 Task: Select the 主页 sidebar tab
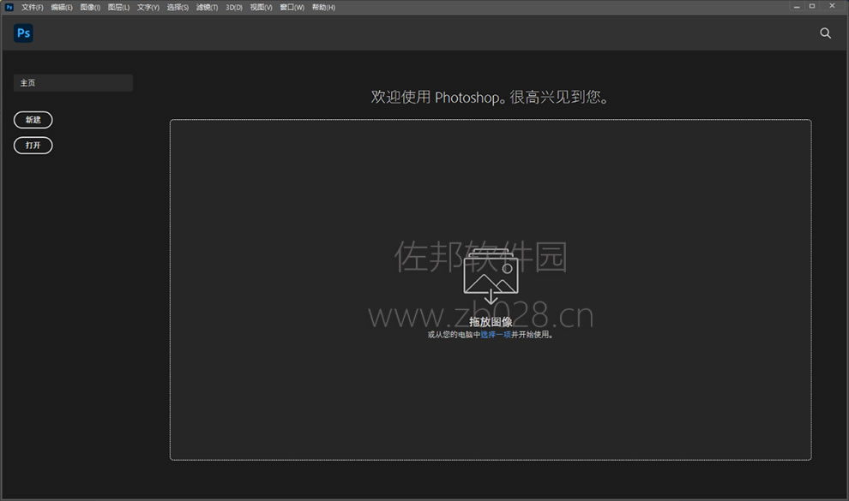(73, 83)
